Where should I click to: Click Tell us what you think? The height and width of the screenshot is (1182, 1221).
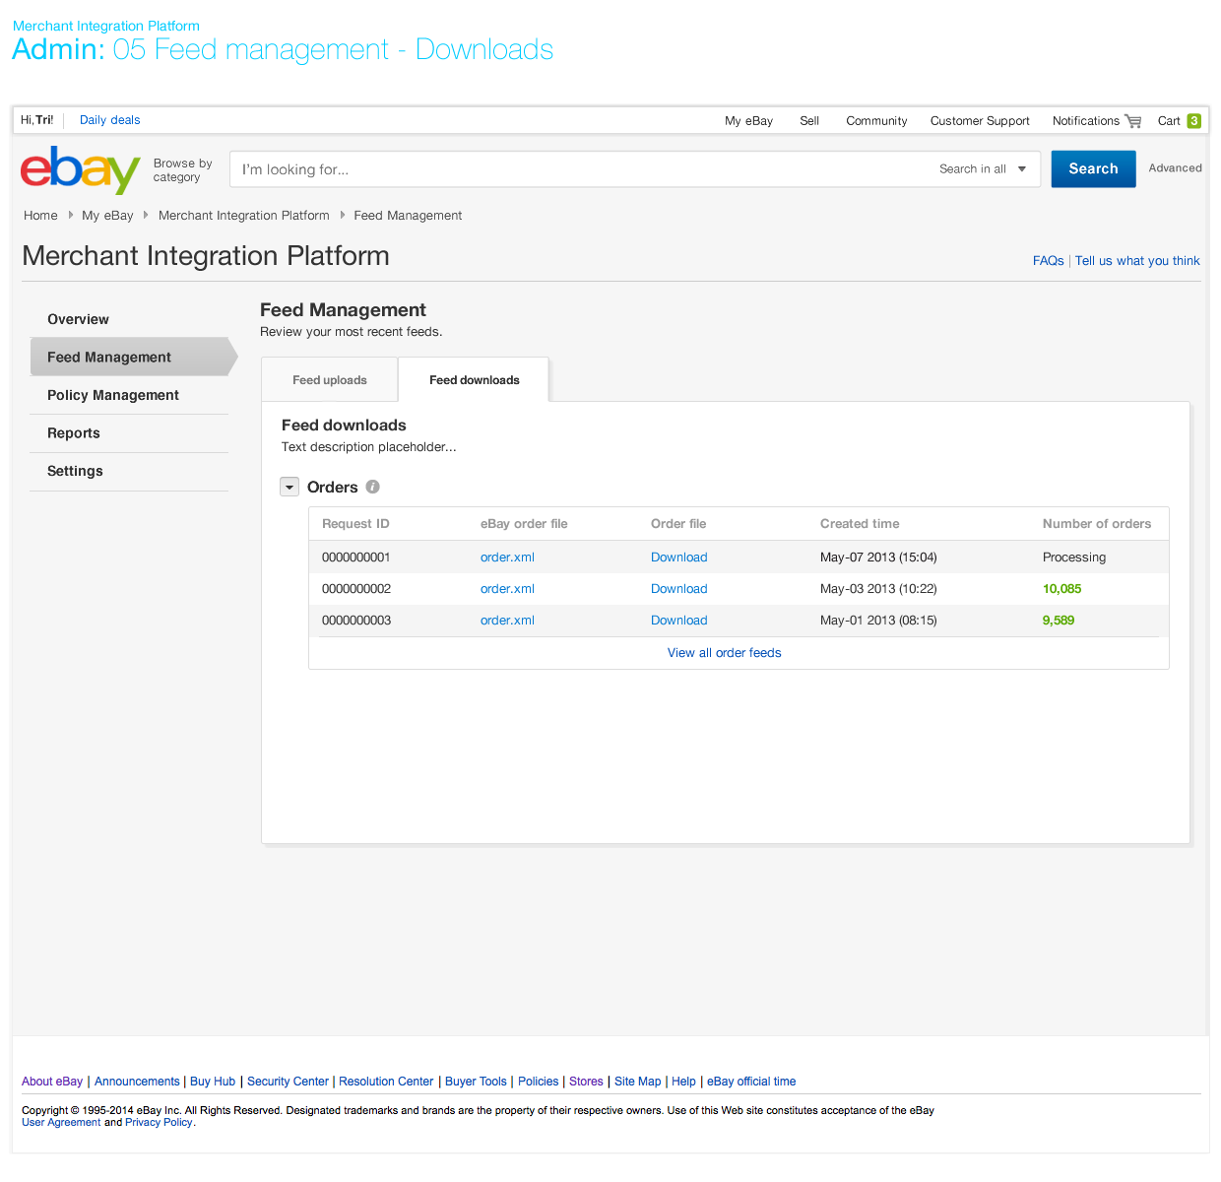pyautogui.click(x=1137, y=261)
